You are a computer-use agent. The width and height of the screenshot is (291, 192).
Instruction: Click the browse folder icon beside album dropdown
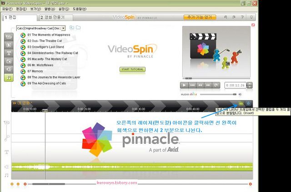[78, 27]
